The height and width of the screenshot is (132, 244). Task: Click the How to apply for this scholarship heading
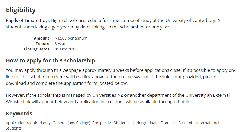50,60
